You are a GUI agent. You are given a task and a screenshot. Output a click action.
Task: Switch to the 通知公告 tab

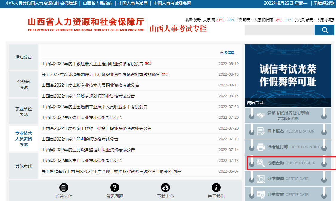(23, 57)
